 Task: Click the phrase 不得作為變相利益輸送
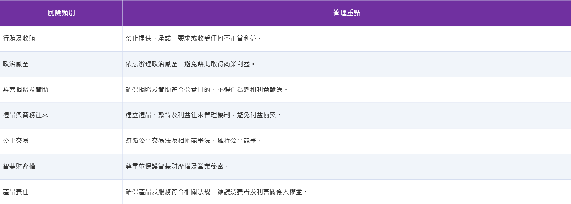[x=251, y=90]
